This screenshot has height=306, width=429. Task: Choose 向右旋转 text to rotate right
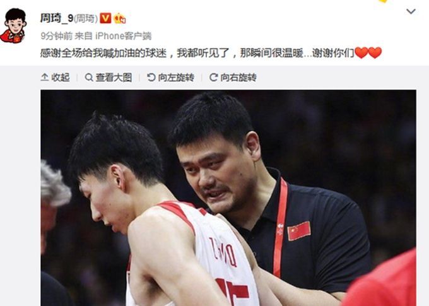click(238, 78)
